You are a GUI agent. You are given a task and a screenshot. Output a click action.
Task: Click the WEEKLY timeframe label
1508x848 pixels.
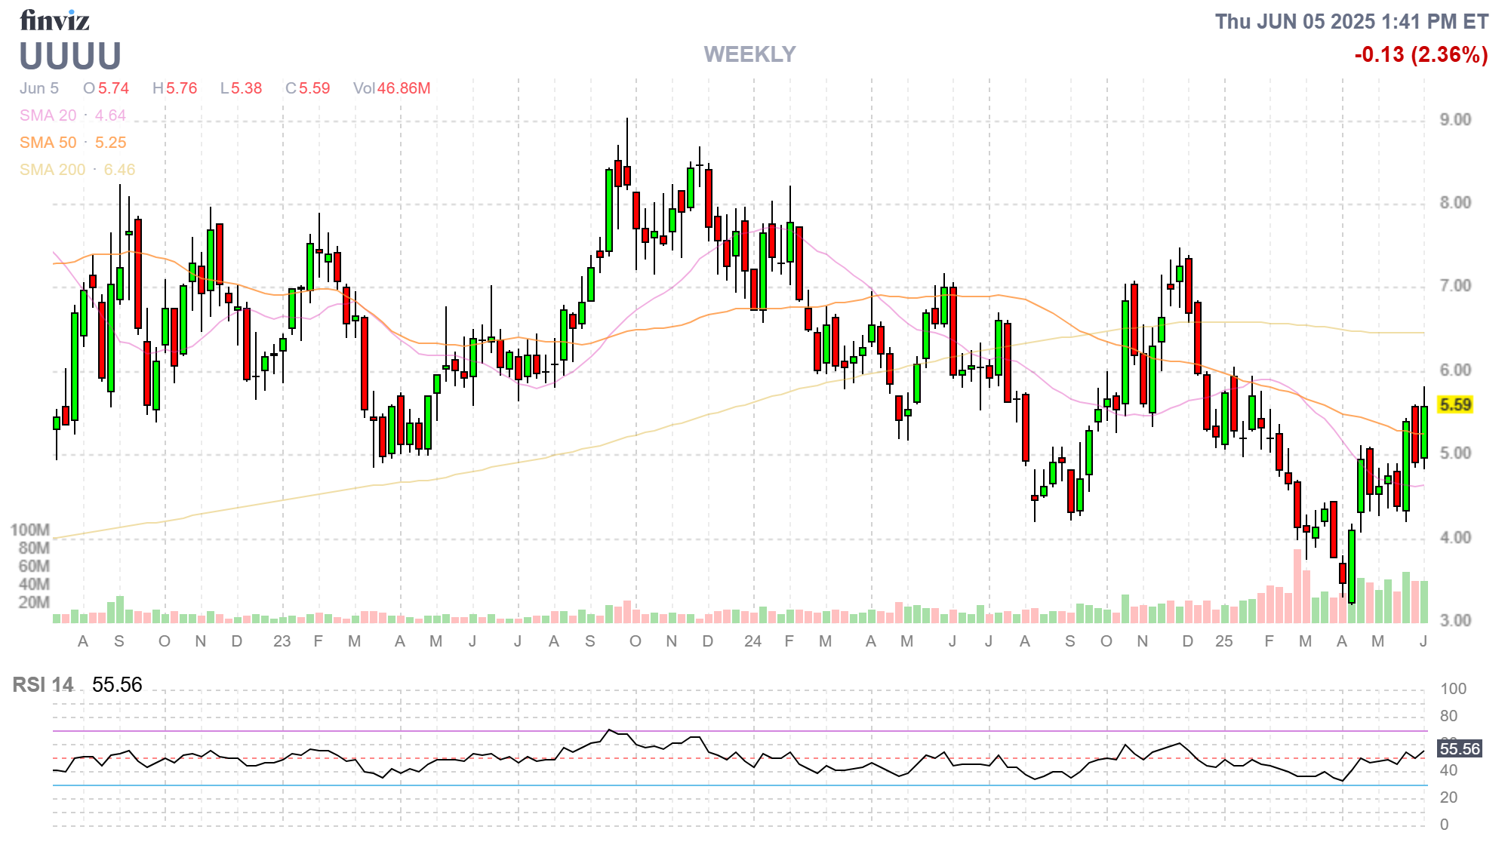point(749,54)
